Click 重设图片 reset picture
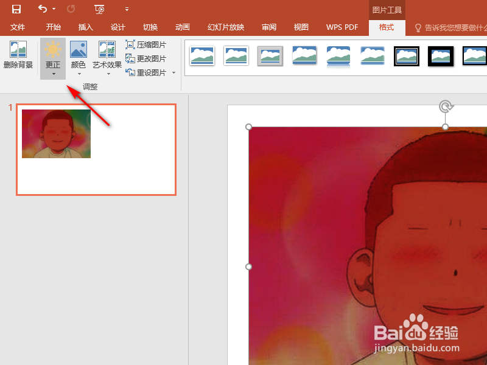This screenshot has height=365, width=487. click(146, 72)
